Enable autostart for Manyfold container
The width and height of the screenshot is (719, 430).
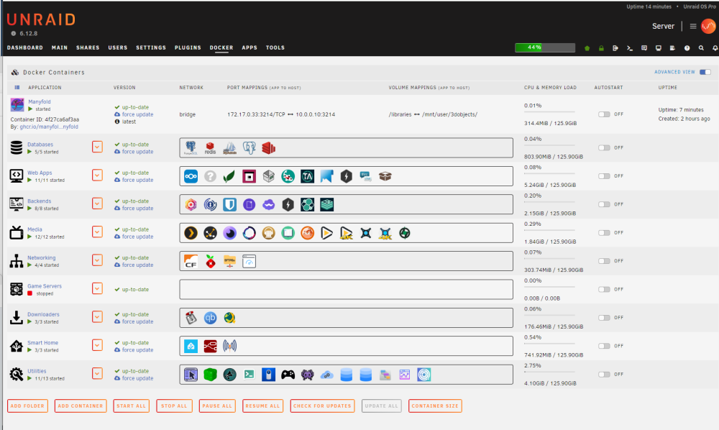604,114
